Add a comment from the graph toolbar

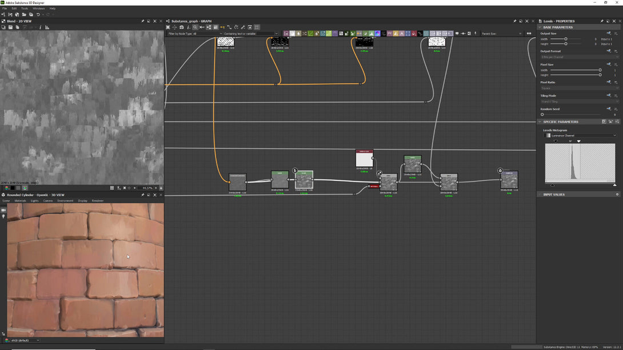click(x=457, y=34)
